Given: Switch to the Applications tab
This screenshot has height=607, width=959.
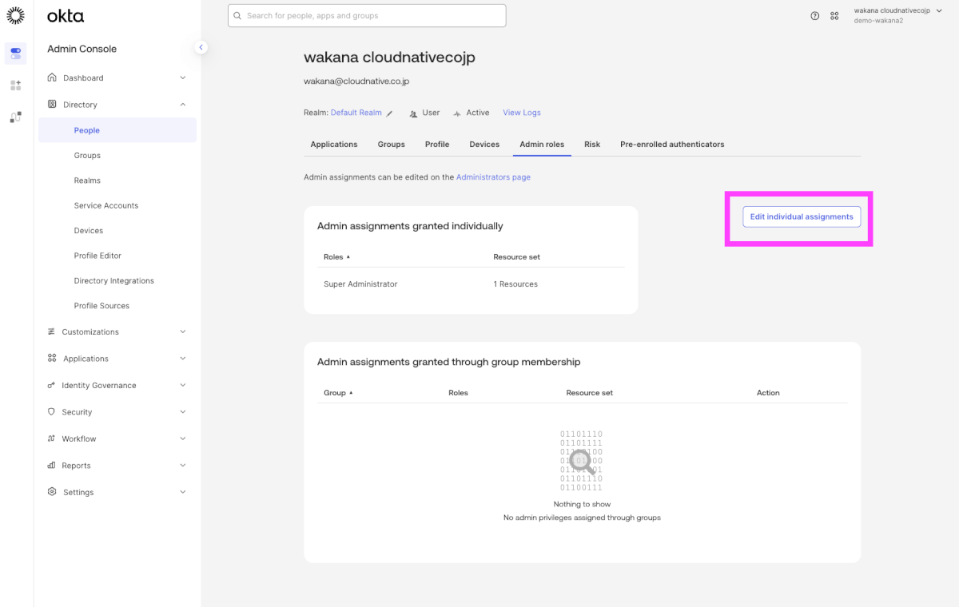Looking at the screenshot, I should (x=333, y=145).
